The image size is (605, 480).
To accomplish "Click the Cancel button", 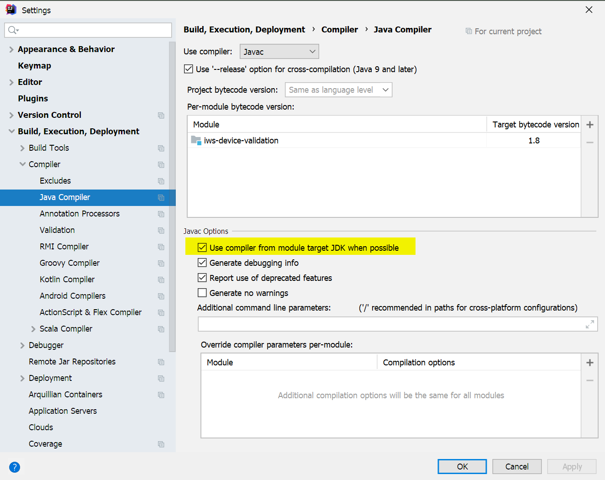I will click(x=517, y=466).
